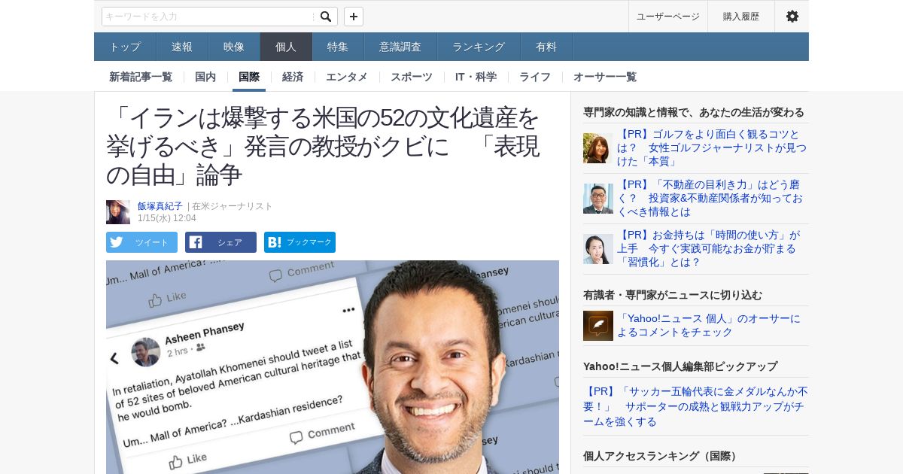Click the Yahoo!ニュース 個人 feather icon
The width and height of the screenshot is (903, 474).
coord(598,326)
